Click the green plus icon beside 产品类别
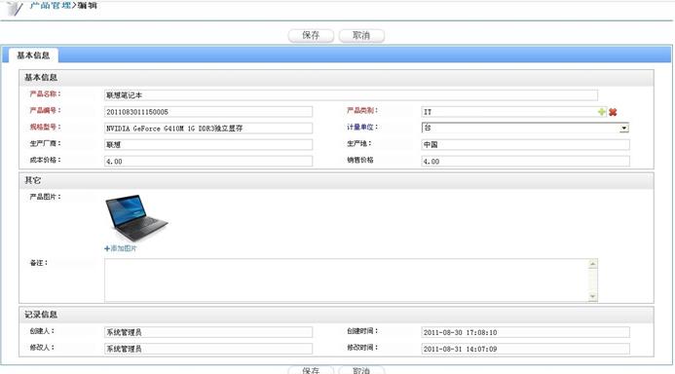The width and height of the screenshot is (675, 374). point(602,112)
